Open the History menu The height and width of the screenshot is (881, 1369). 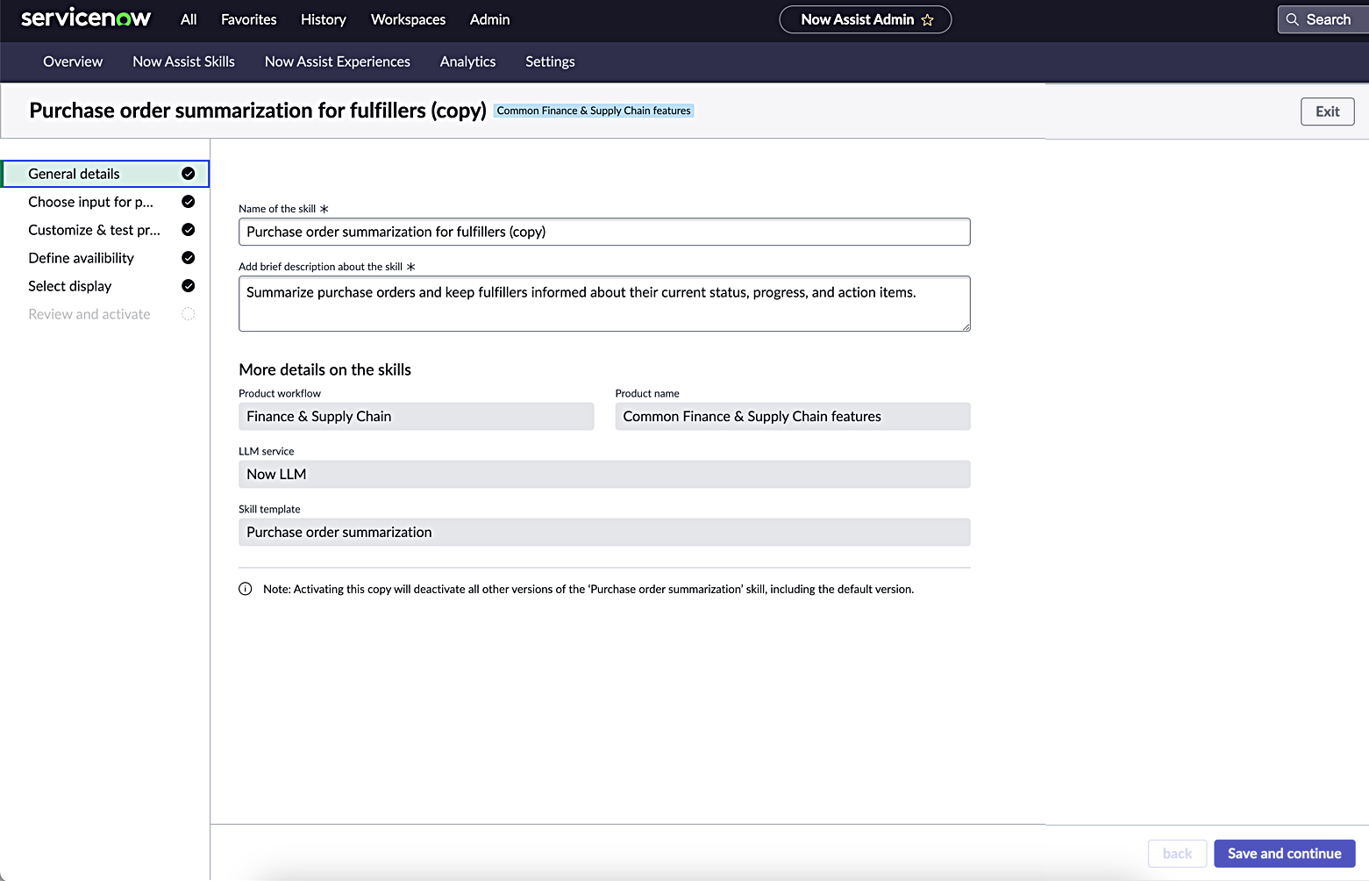[x=324, y=19]
